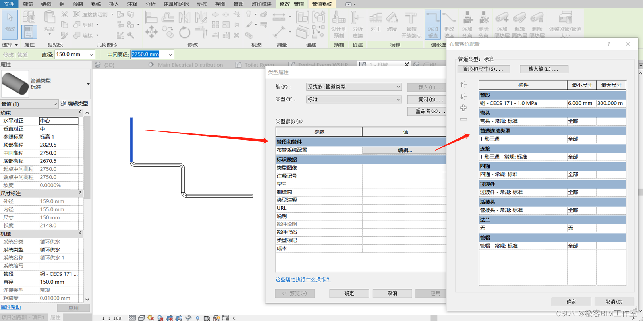The width and height of the screenshot is (643, 321).
Task: Collapse the 机械 (Mechanical) properties group
Action: 80,234
